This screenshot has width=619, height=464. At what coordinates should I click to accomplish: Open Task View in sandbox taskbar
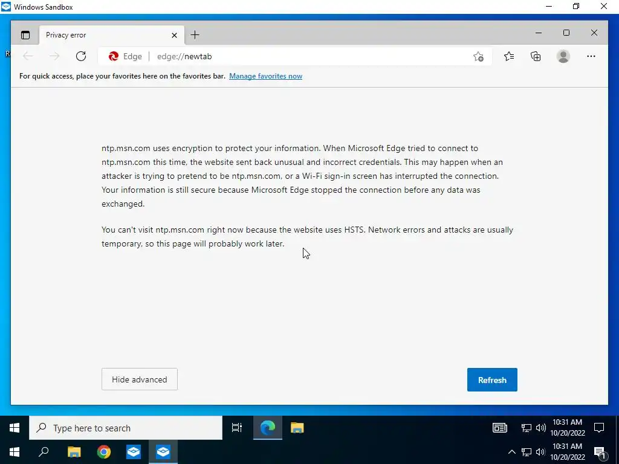pyautogui.click(x=237, y=428)
